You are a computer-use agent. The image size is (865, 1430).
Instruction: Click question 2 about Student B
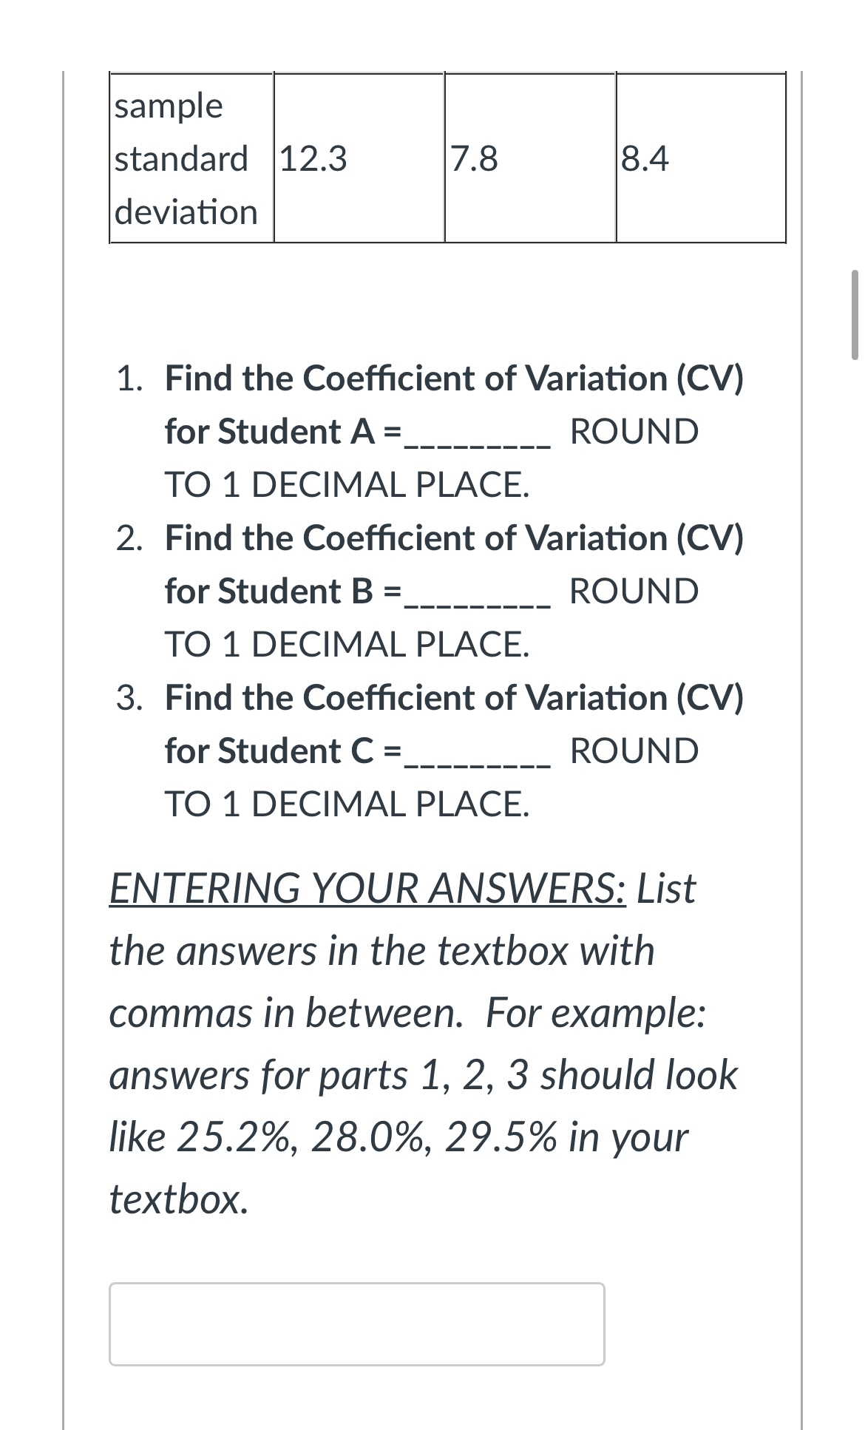click(x=429, y=592)
